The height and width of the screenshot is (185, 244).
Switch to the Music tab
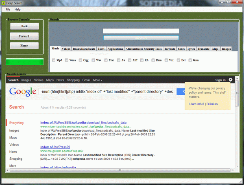coord(55,48)
